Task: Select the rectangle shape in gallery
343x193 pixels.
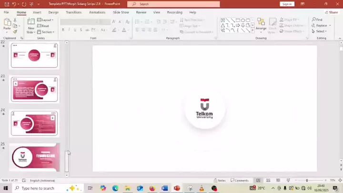Action: 238,20
